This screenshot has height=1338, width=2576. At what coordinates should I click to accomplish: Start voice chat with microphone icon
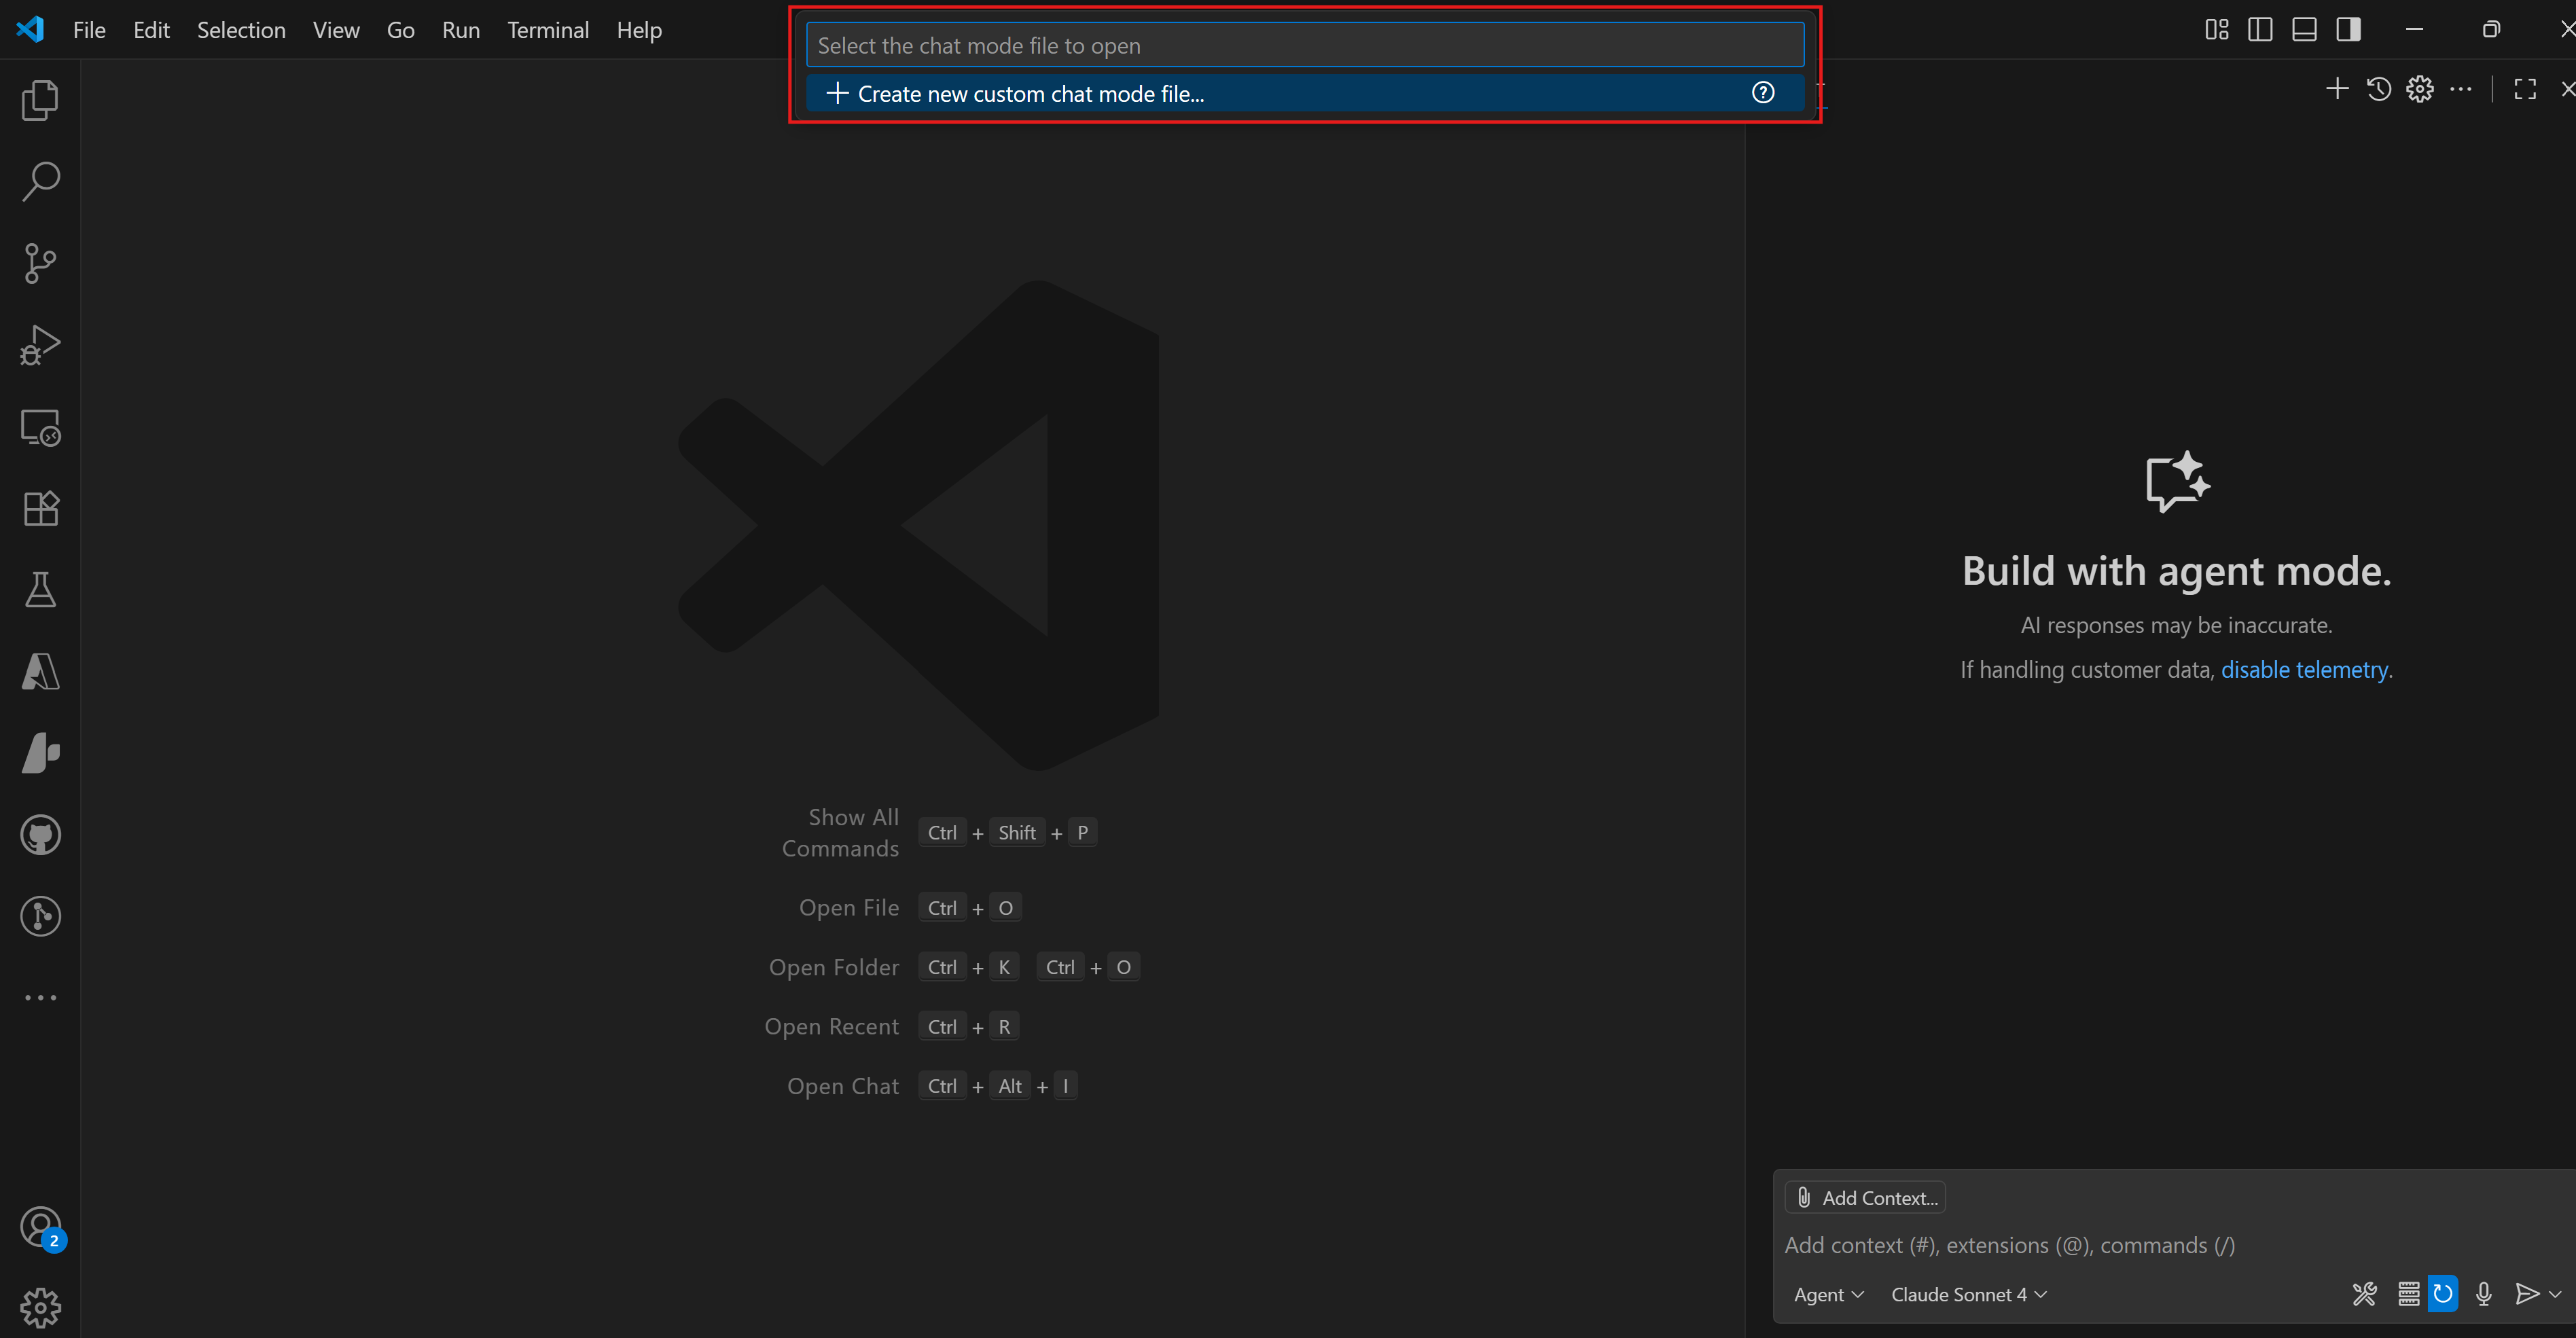pyautogui.click(x=2484, y=1294)
